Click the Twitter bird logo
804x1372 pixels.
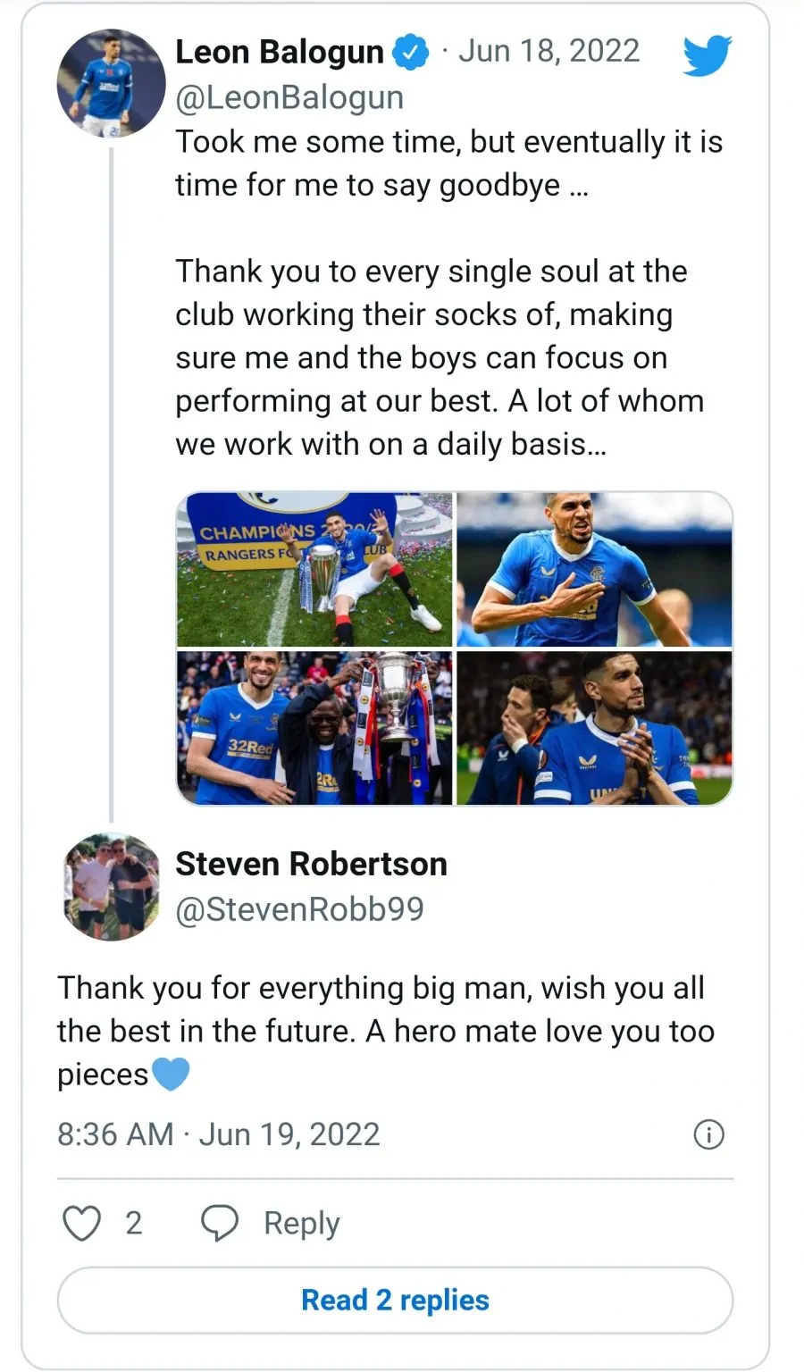(x=707, y=55)
